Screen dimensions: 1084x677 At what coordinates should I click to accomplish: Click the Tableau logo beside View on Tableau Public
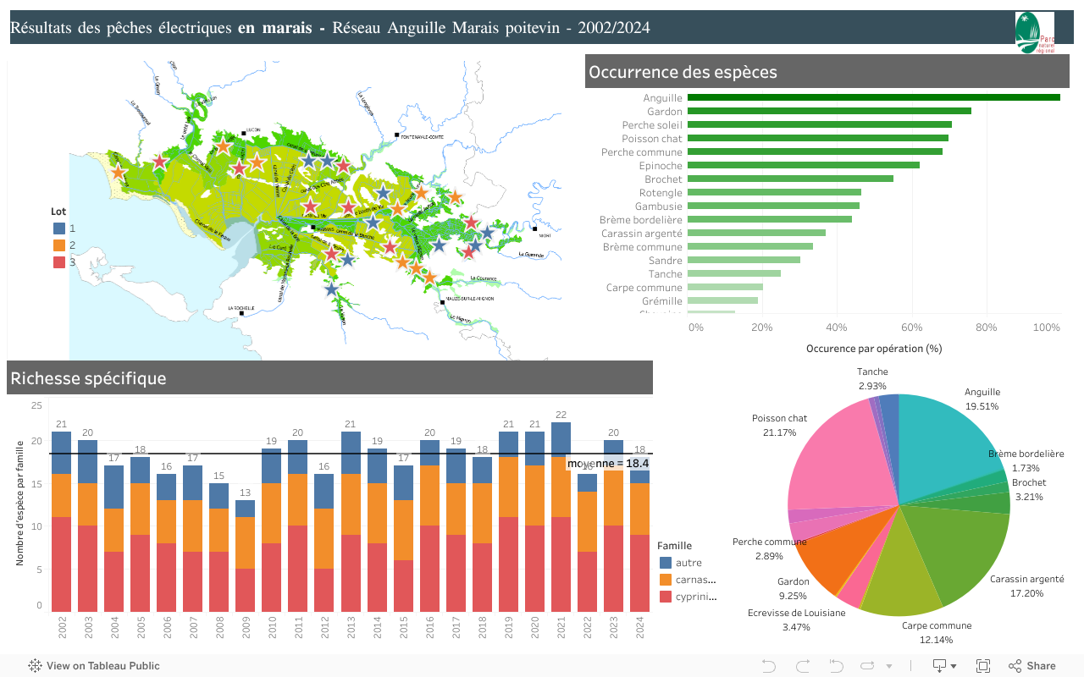click(34, 666)
